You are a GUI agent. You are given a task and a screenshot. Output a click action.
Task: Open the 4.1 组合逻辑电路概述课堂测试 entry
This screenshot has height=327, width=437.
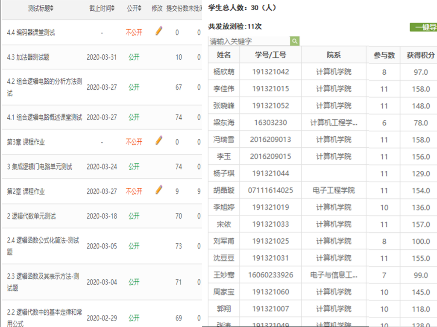(x=44, y=117)
